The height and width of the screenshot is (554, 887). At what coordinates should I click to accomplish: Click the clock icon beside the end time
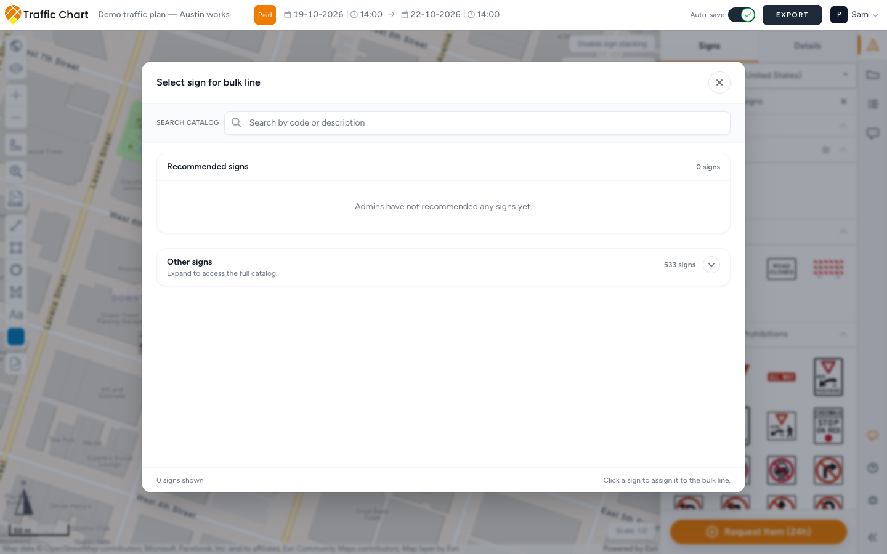(x=471, y=15)
